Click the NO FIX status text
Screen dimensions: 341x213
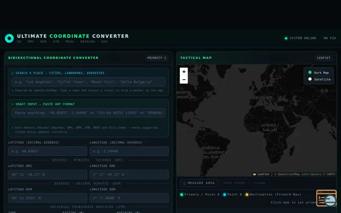[329, 38]
